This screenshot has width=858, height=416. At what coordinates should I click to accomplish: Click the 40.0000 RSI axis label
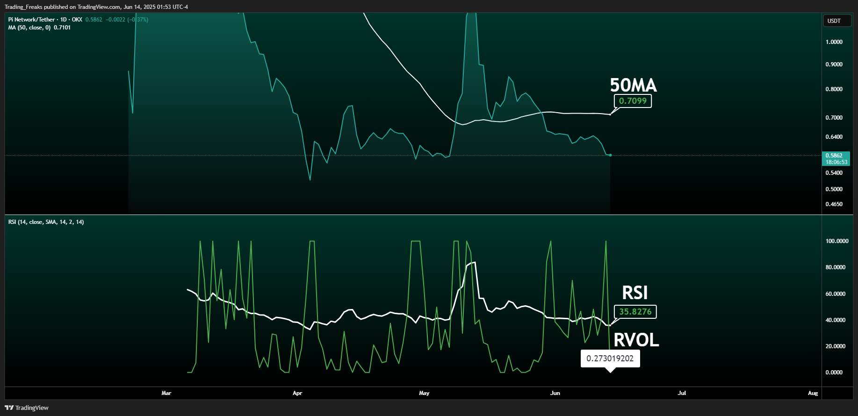click(x=836, y=320)
